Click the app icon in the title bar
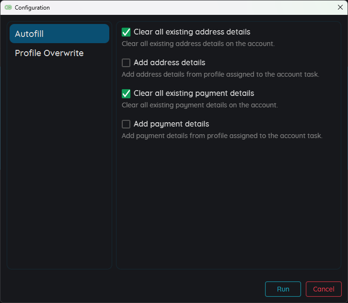This screenshot has width=348, height=303. pos(8,8)
